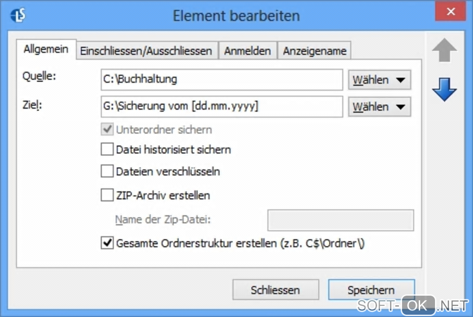Viewport: 473px width, 317px height.
Task: Enable ZIP-Archiv erstellen option
Action: (x=107, y=195)
